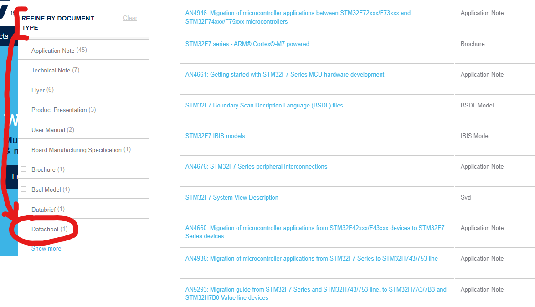The width and height of the screenshot is (535, 307).
Task: Click Application Note type cell for AN5293
Action: [482, 289]
